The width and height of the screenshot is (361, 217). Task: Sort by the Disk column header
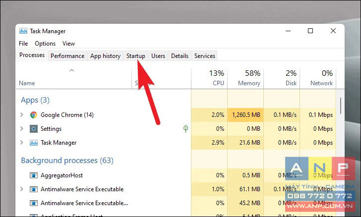click(282, 78)
